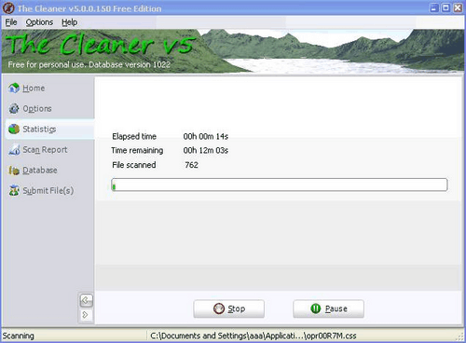This screenshot has width=466, height=343.
Task: Click the Statistics pie chart icon
Action: (x=14, y=129)
